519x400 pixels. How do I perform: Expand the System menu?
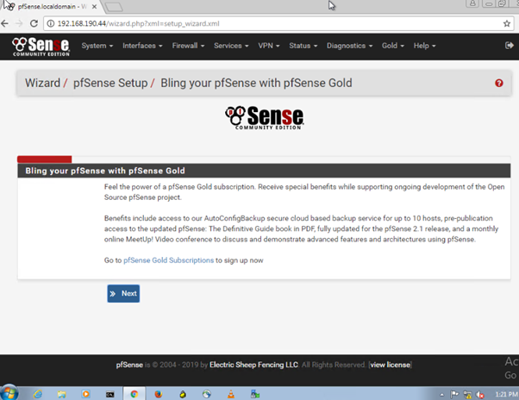[x=97, y=46]
